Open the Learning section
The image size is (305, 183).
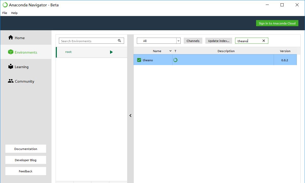pos(26,67)
